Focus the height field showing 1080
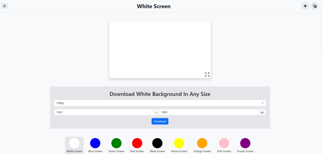 [209, 112]
